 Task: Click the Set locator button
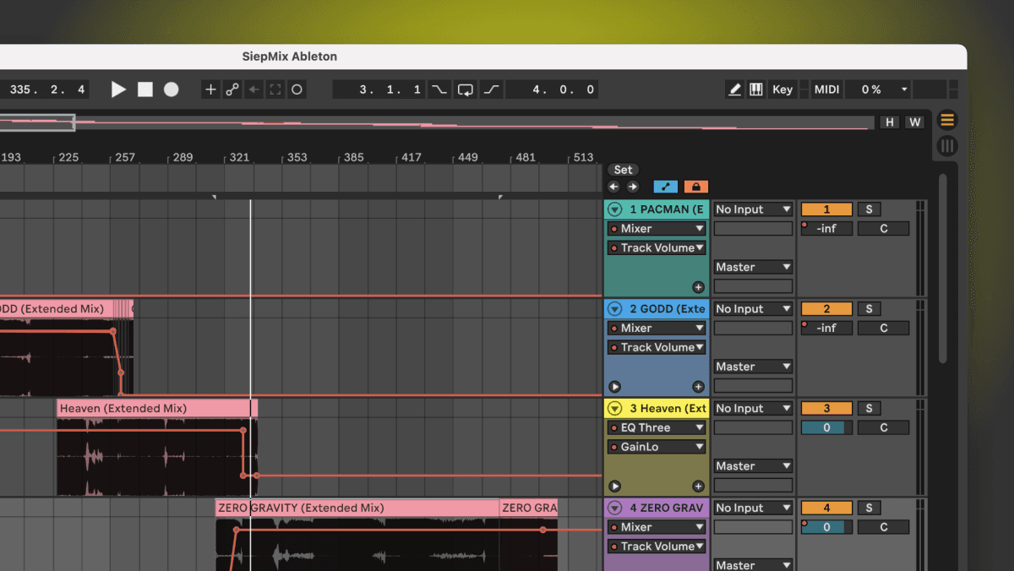[x=623, y=170]
